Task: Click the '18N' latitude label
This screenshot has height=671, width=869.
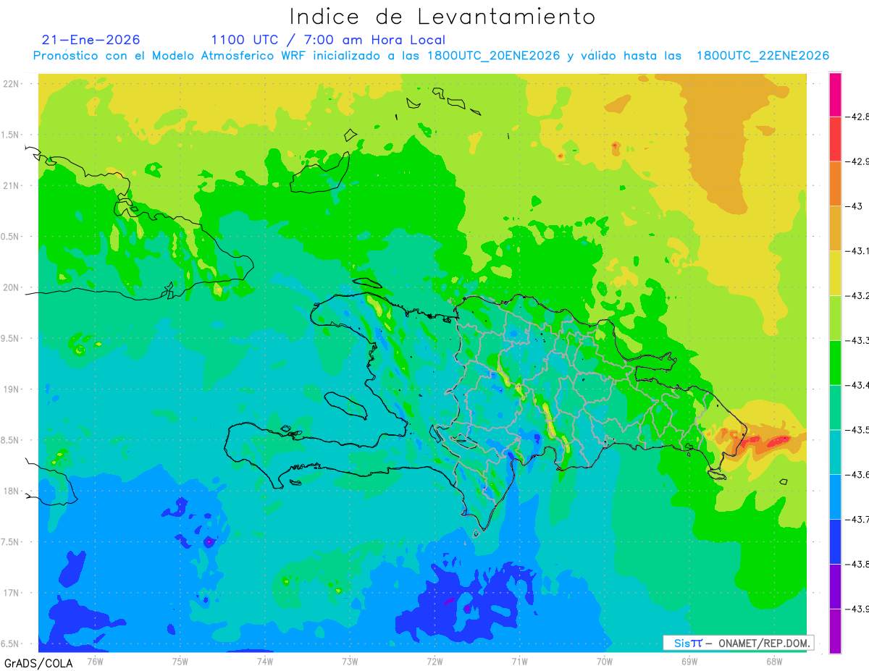Action: point(12,491)
